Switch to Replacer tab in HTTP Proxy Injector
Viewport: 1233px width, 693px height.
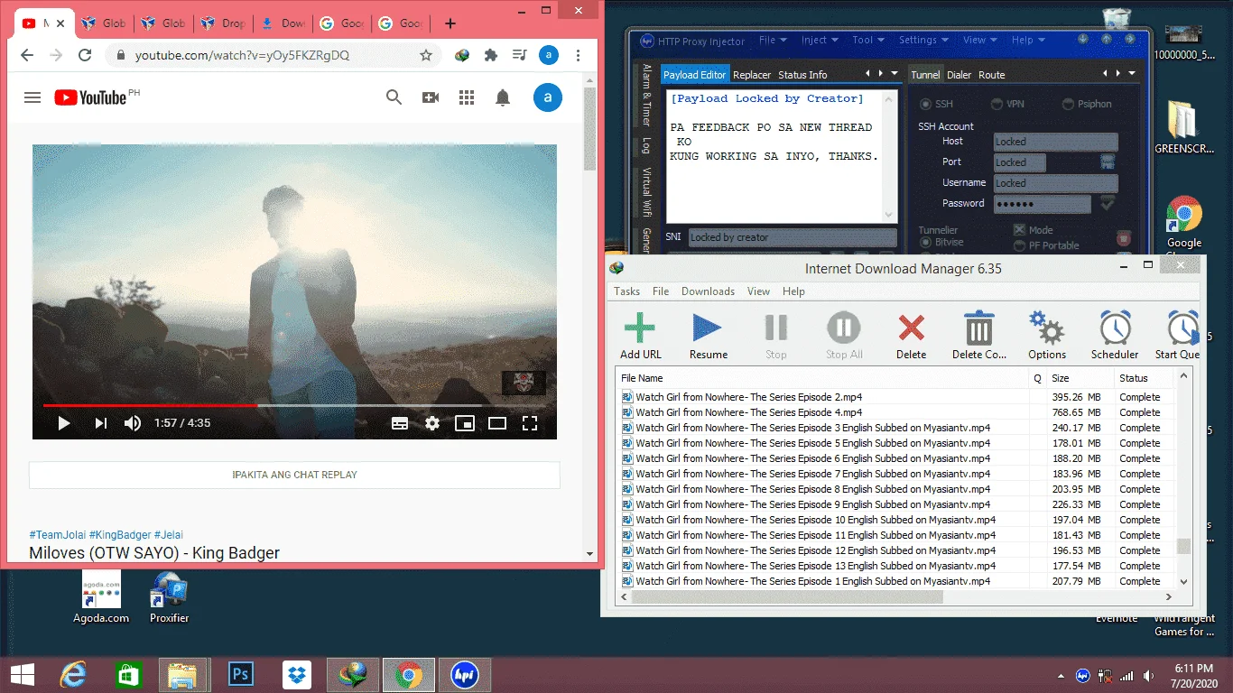(752, 75)
